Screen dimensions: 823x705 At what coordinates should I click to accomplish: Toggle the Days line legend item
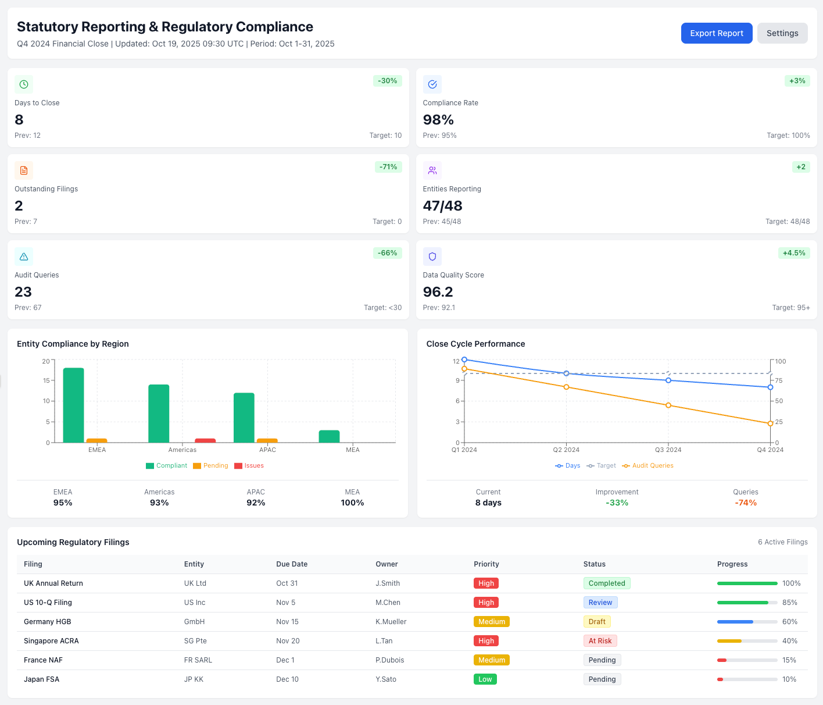point(568,466)
